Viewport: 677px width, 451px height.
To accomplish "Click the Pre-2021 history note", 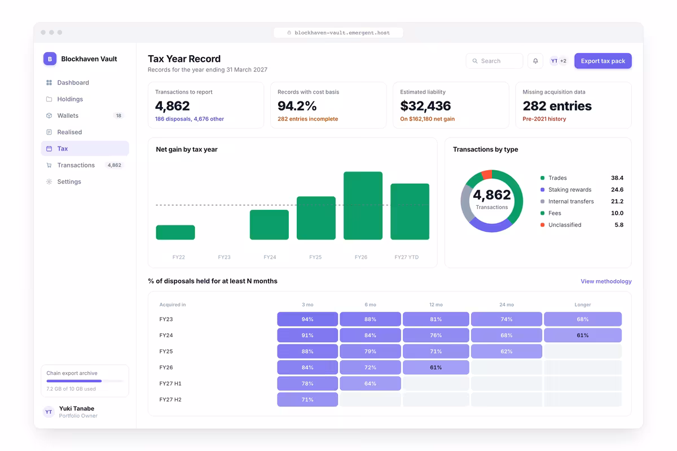I will point(544,119).
